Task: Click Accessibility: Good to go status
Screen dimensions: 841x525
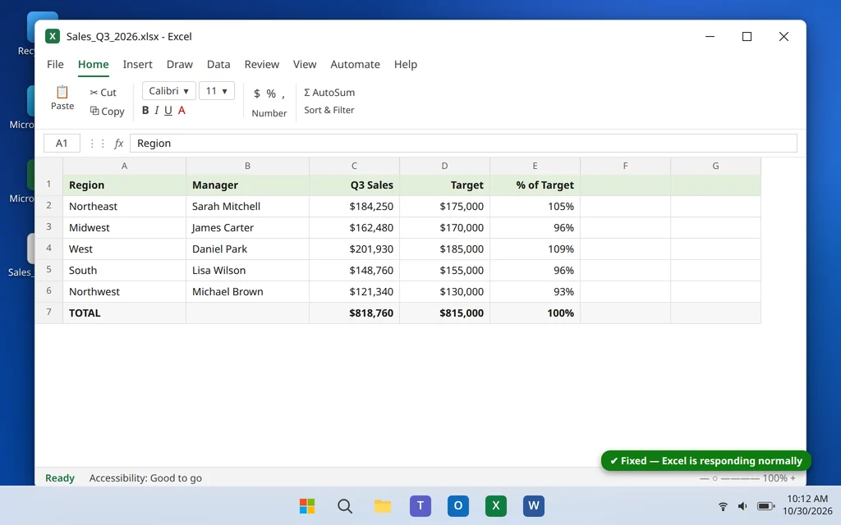Action: (145, 478)
